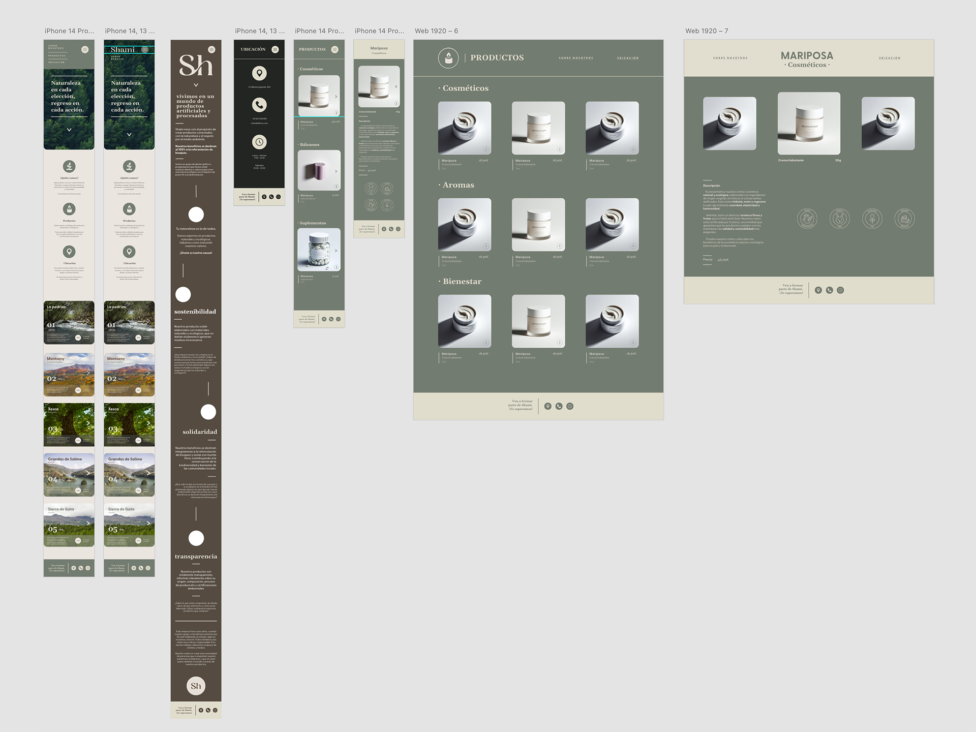The width and height of the screenshot is (976, 732).
Task: Click round Sh logo at bottom of brown artboard
Action: pos(196,686)
